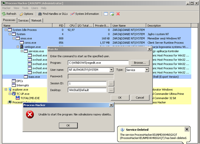Collapse the TC UP.exe tree node

coord(10,94)
